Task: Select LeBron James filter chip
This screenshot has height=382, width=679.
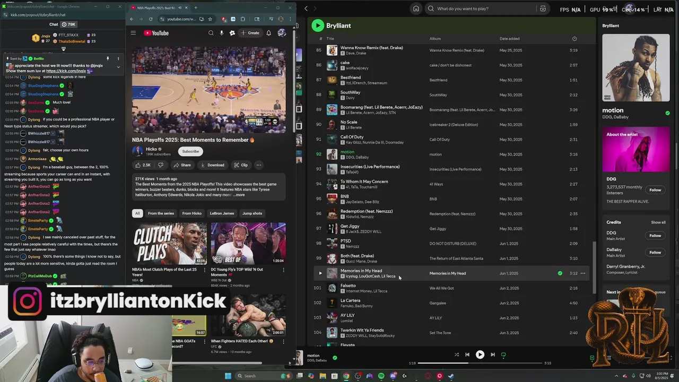Action: [222, 213]
